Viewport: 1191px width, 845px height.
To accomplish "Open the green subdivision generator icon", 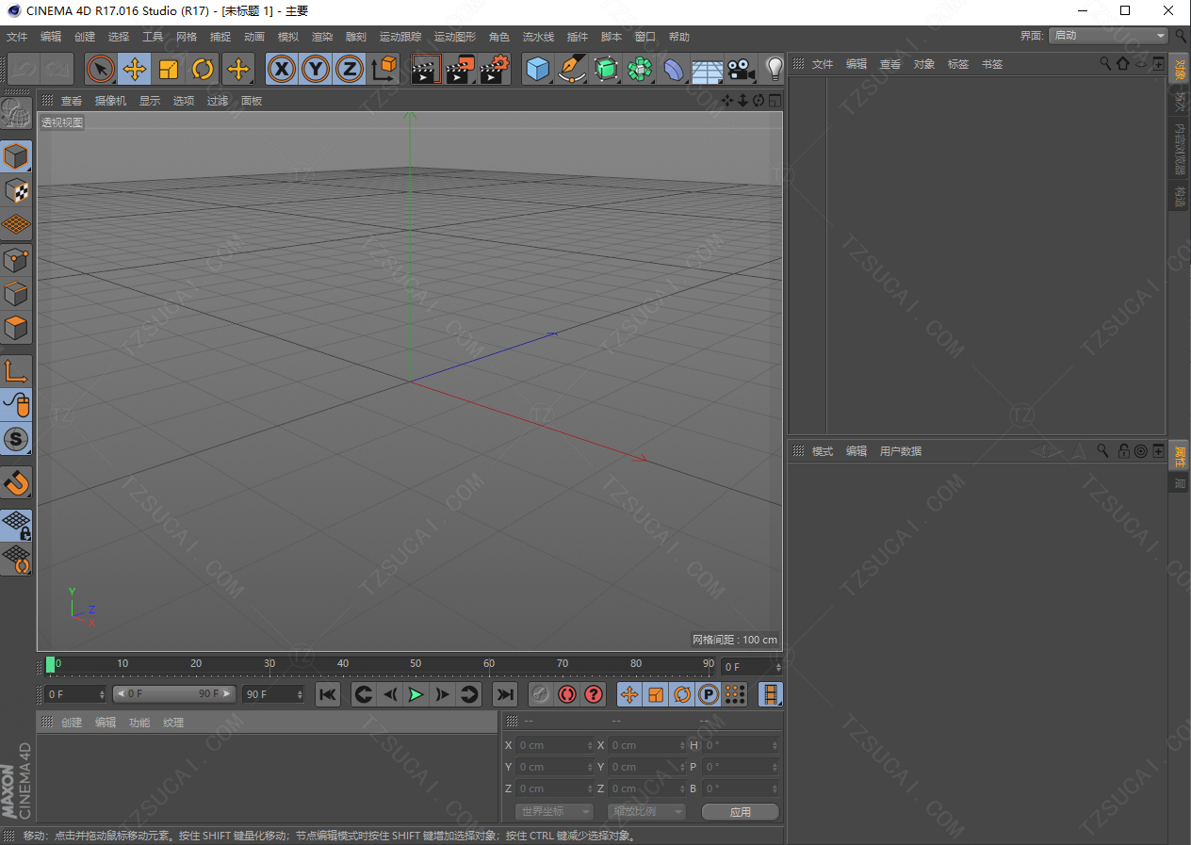I will pos(605,69).
